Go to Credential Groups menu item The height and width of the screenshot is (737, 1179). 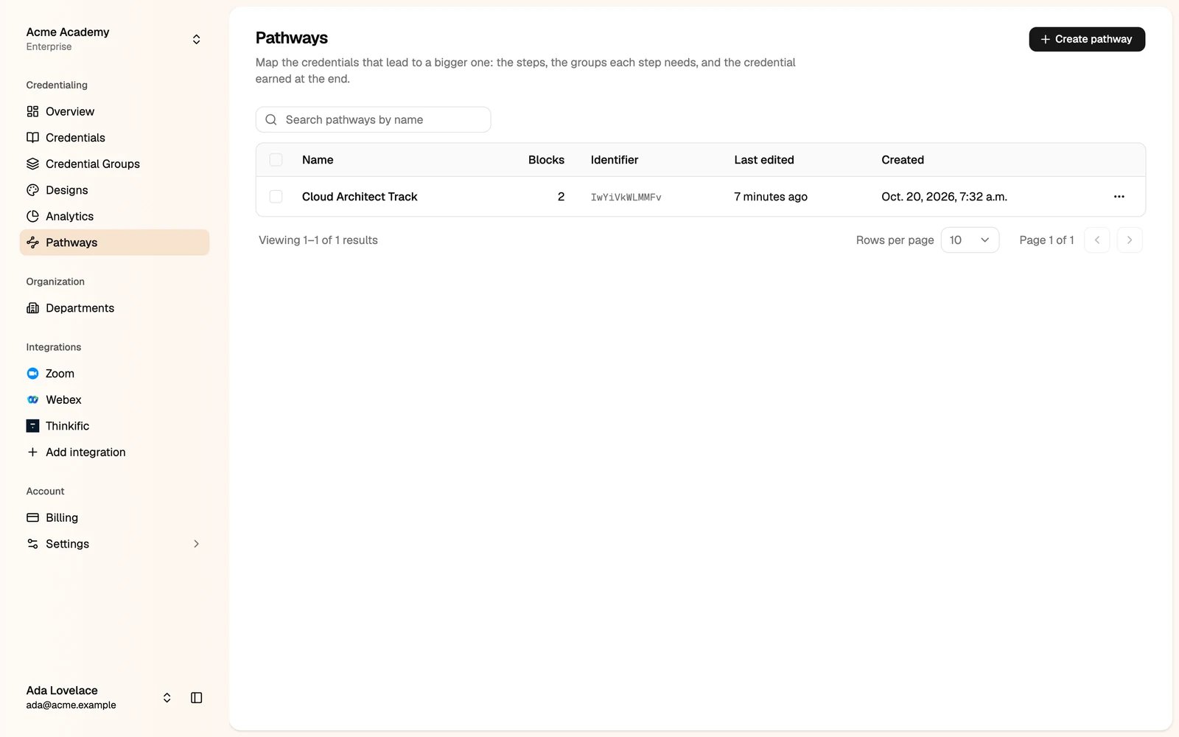tap(114, 164)
